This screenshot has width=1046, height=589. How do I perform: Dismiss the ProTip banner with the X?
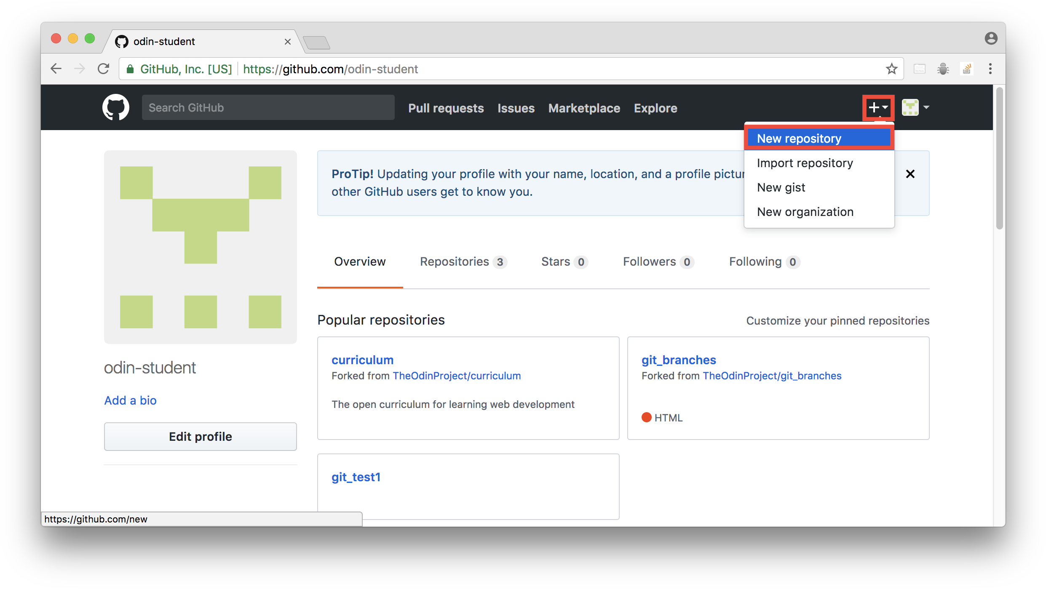910,174
